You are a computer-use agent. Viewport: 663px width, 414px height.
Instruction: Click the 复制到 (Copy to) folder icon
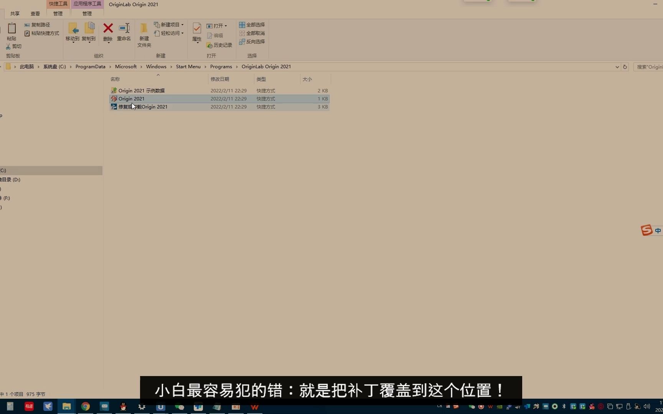tap(89, 28)
